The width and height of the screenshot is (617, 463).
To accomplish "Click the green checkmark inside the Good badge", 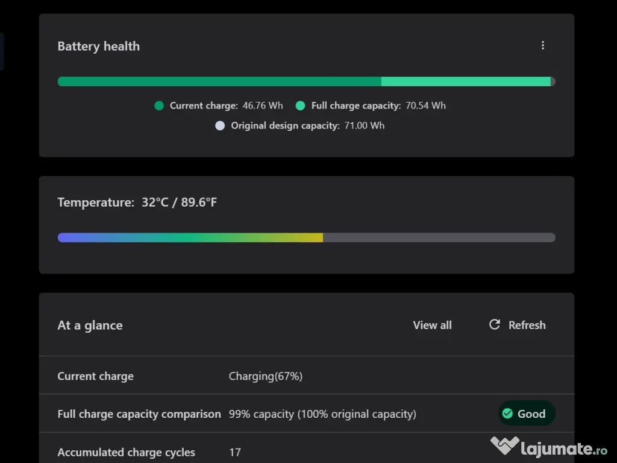I will [x=507, y=414].
